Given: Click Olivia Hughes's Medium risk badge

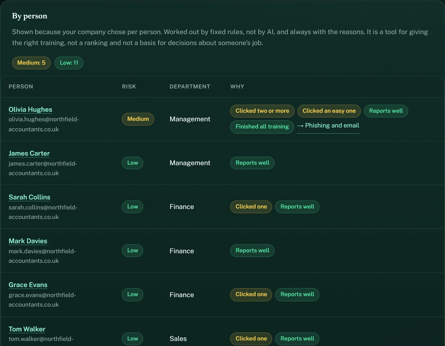Looking at the screenshot, I should coord(138,119).
